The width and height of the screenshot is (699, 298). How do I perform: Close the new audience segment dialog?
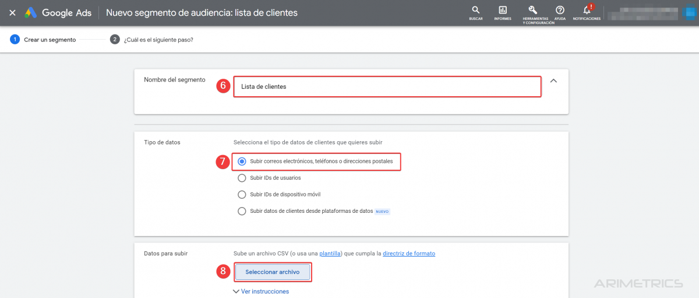12,12
